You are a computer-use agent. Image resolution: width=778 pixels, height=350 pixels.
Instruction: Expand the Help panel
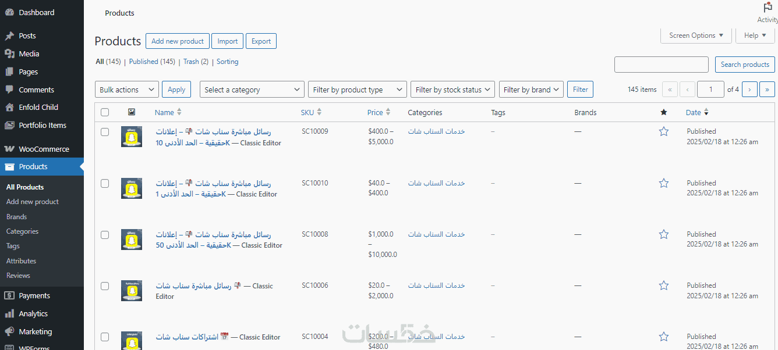point(755,35)
